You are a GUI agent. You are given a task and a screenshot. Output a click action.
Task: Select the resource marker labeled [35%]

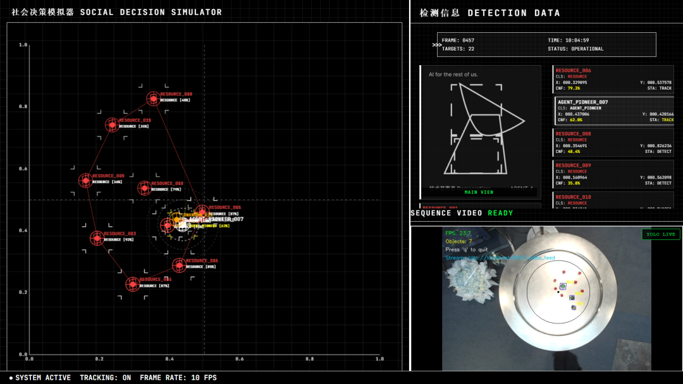(113, 125)
